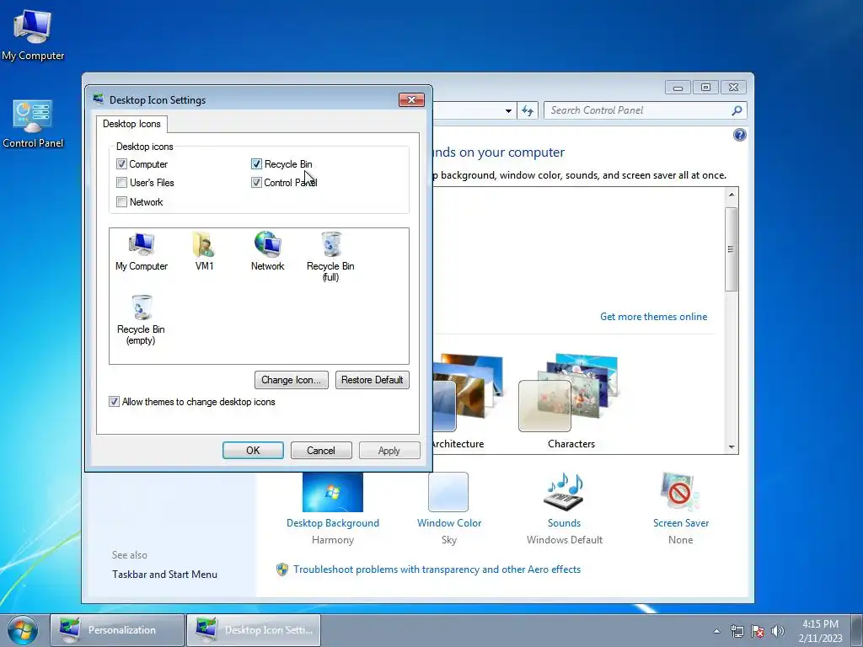Click the themes list scroll down arrow
The width and height of the screenshot is (863, 647).
click(732, 446)
